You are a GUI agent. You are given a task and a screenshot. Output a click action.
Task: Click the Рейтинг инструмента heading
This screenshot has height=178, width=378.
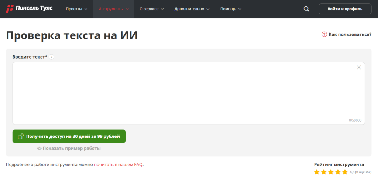click(x=339, y=164)
